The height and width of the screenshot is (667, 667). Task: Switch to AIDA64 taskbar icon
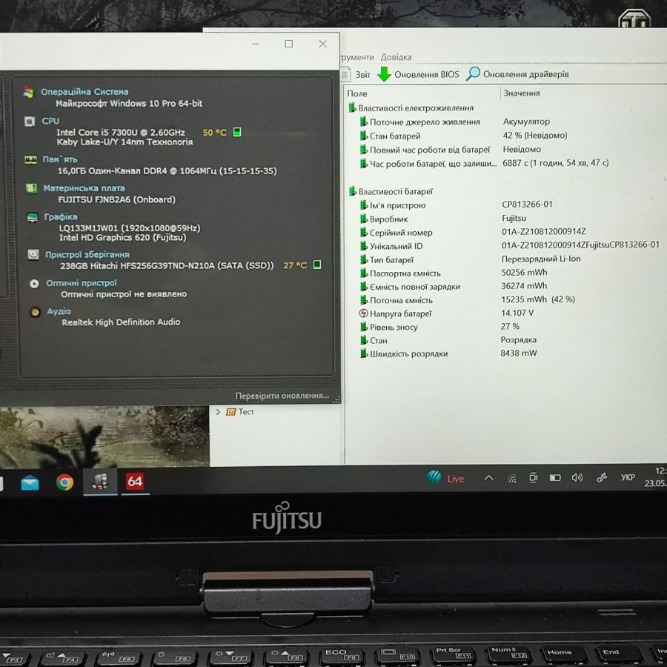[135, 481]
